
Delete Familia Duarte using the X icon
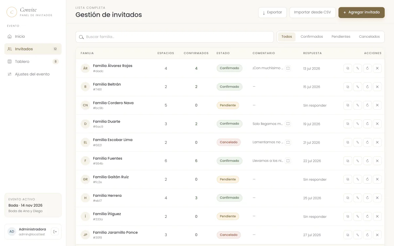point(377,124)
